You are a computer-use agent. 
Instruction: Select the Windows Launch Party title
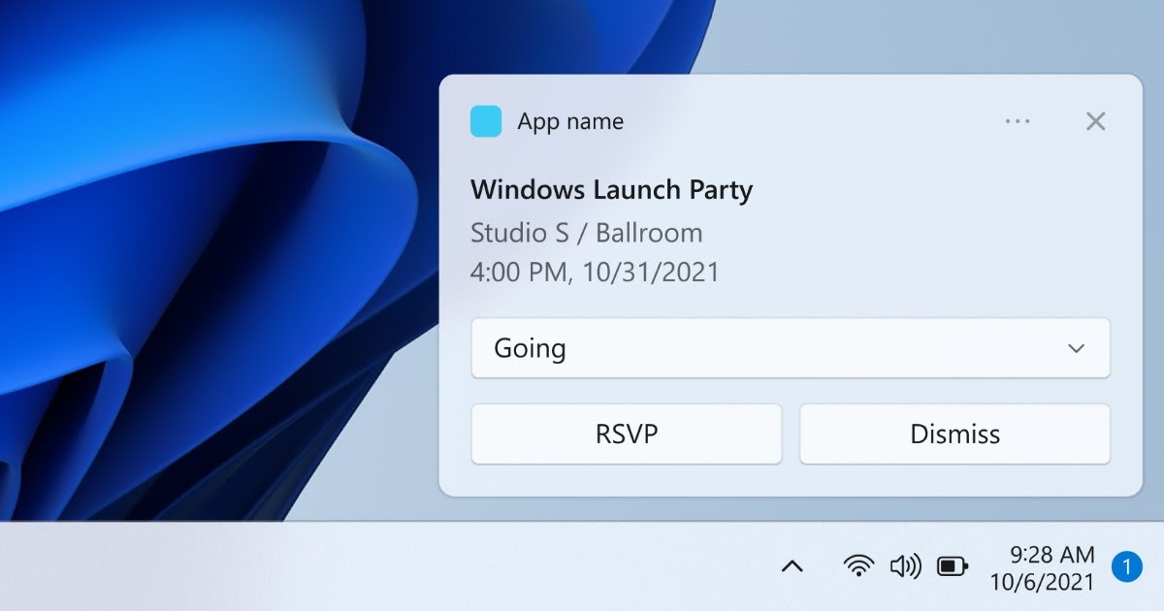(x=611, y=190)
